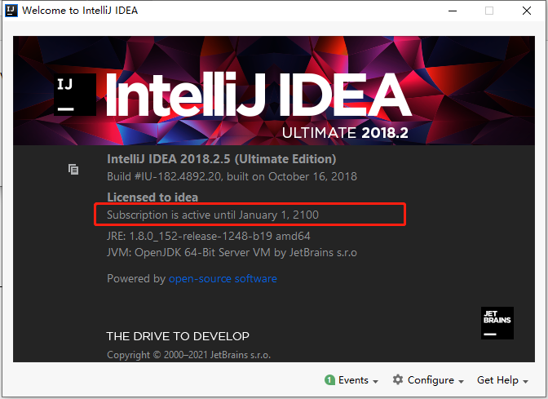Click the JetBrains logo
The width and height of the screenshot is (548, 399).
coord(497,323)
